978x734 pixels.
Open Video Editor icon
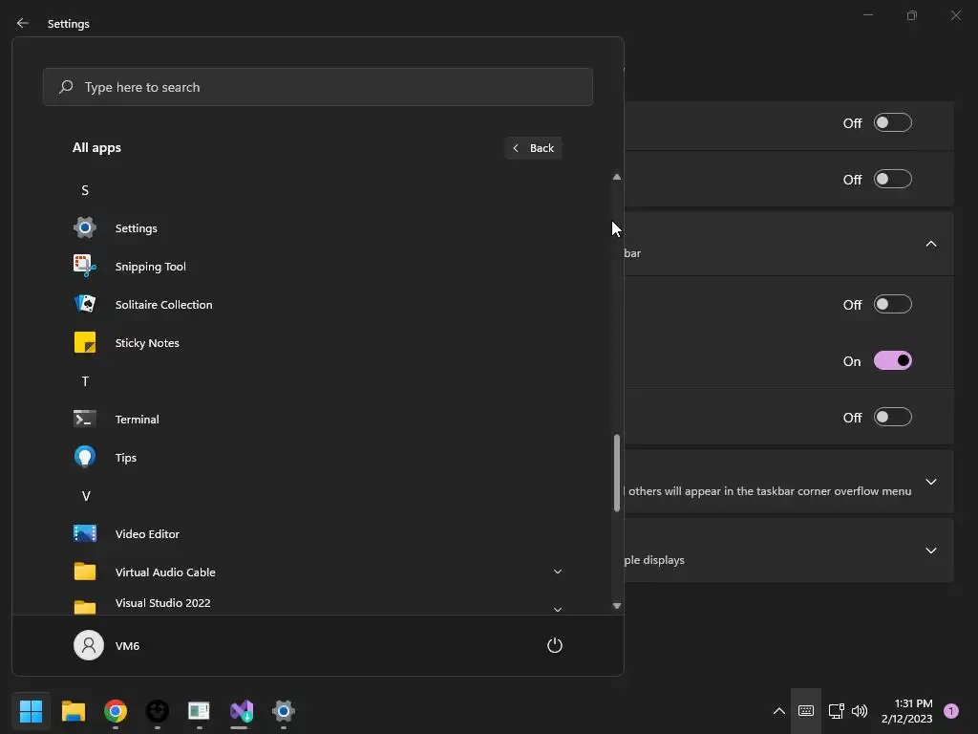point(85,533)
